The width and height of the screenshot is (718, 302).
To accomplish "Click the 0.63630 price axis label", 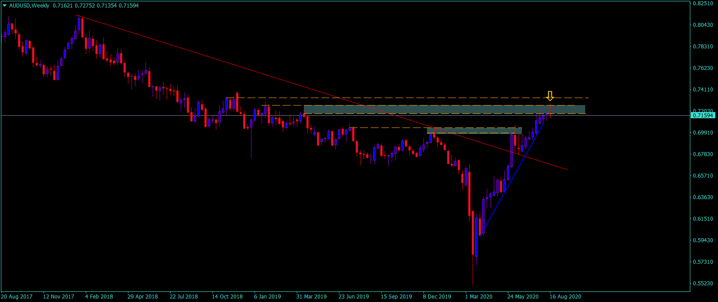I will point(703,197).
